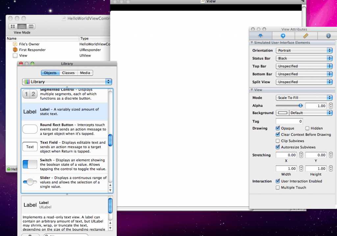The height and width of the screenshot is (236, 337).
Task: Switch to the Objects tab in Library
Action: [50, 73]
